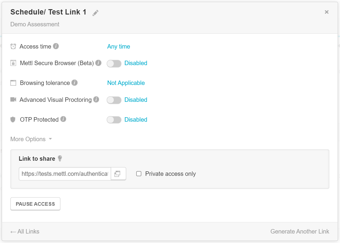The image size is (340, 243).
Task: Go back to All Links
Action: pyautogui.click(x=25, y=231)
